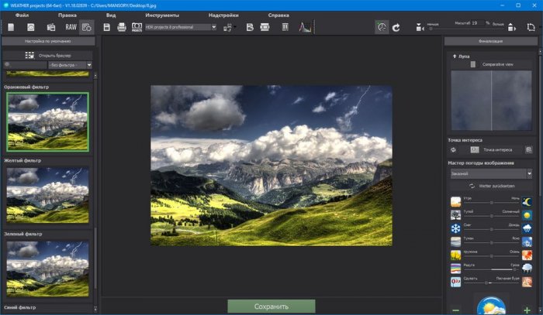Open the Инструменты menu
Image resolution: width=543 pixels, height=315 pixels.
point(161,15)
